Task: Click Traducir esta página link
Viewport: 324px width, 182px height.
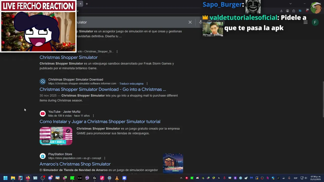Action: click(x=131, y=84)
